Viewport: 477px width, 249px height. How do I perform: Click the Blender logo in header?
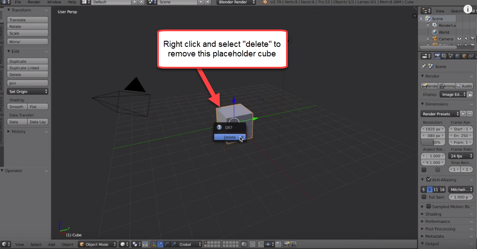tap(265, 2)
